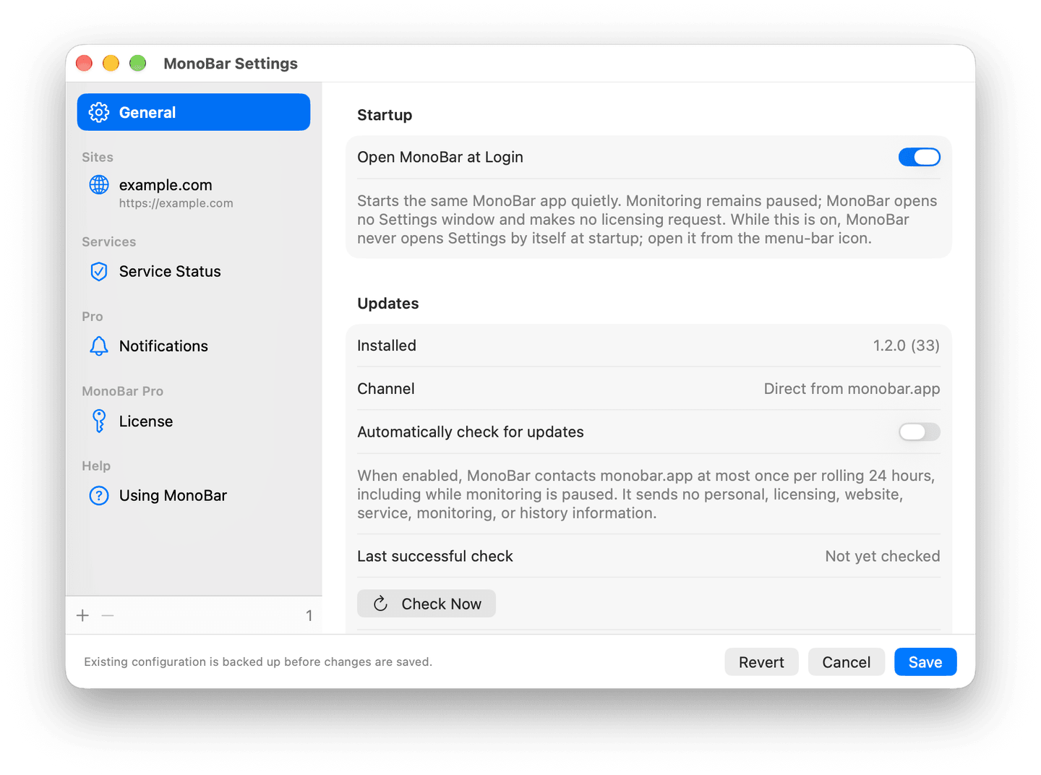Image resolution: width=1041 pixels, height=775 pixels.
Task: Click the https://example.com URL text
Action: (176, 203)
